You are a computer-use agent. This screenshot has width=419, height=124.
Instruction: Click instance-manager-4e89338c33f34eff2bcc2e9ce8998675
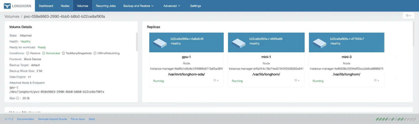click(346, 69)
